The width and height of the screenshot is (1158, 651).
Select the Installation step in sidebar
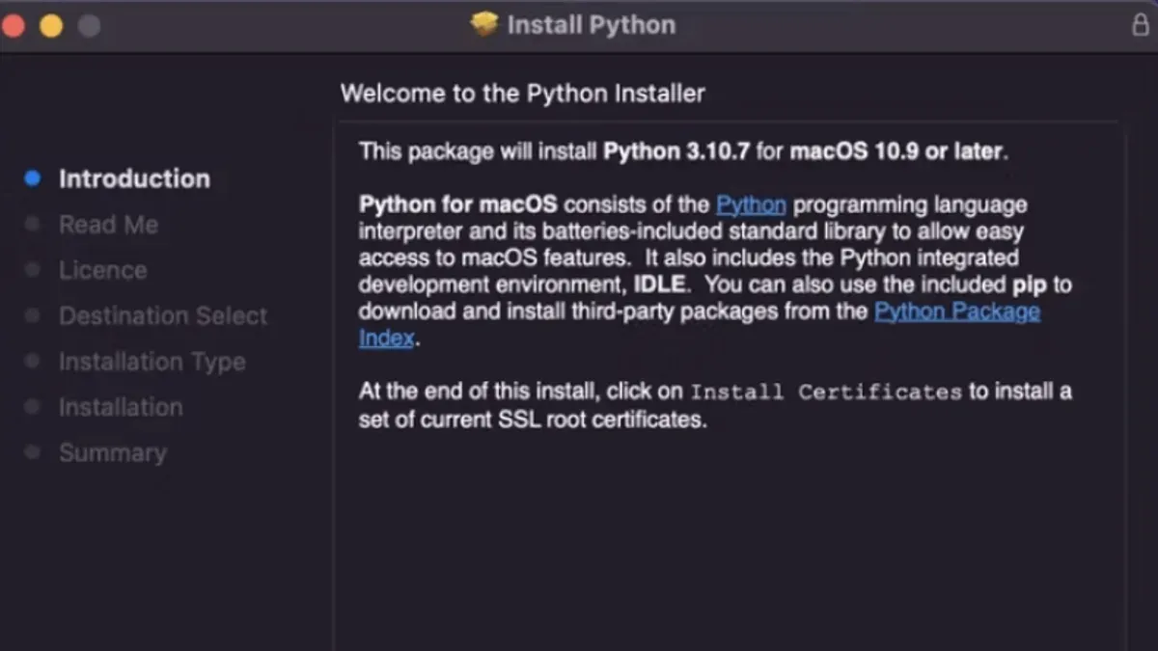(121, 407)
